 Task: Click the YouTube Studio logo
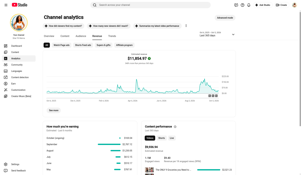click(x=19, y=5)
